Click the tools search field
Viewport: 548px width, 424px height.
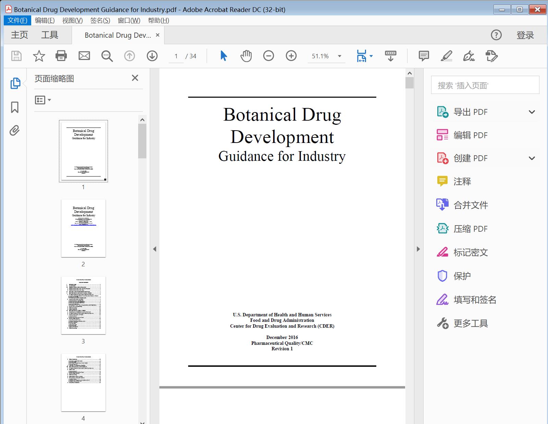[485, 85]
